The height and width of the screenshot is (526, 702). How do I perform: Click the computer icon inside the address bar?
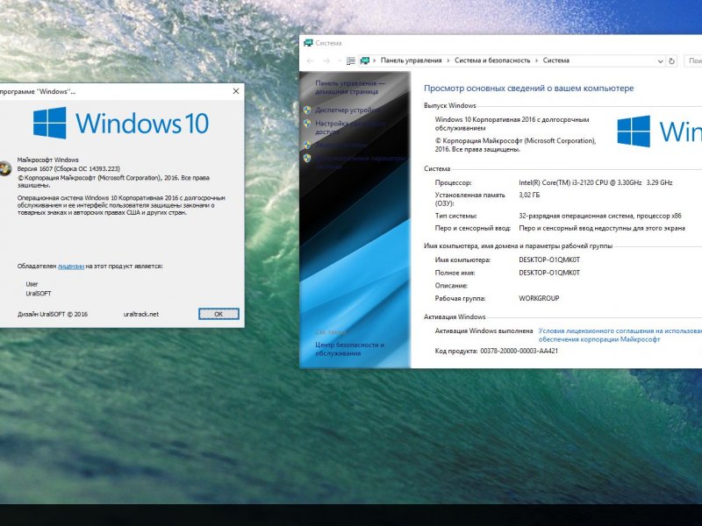click(365, 60)
